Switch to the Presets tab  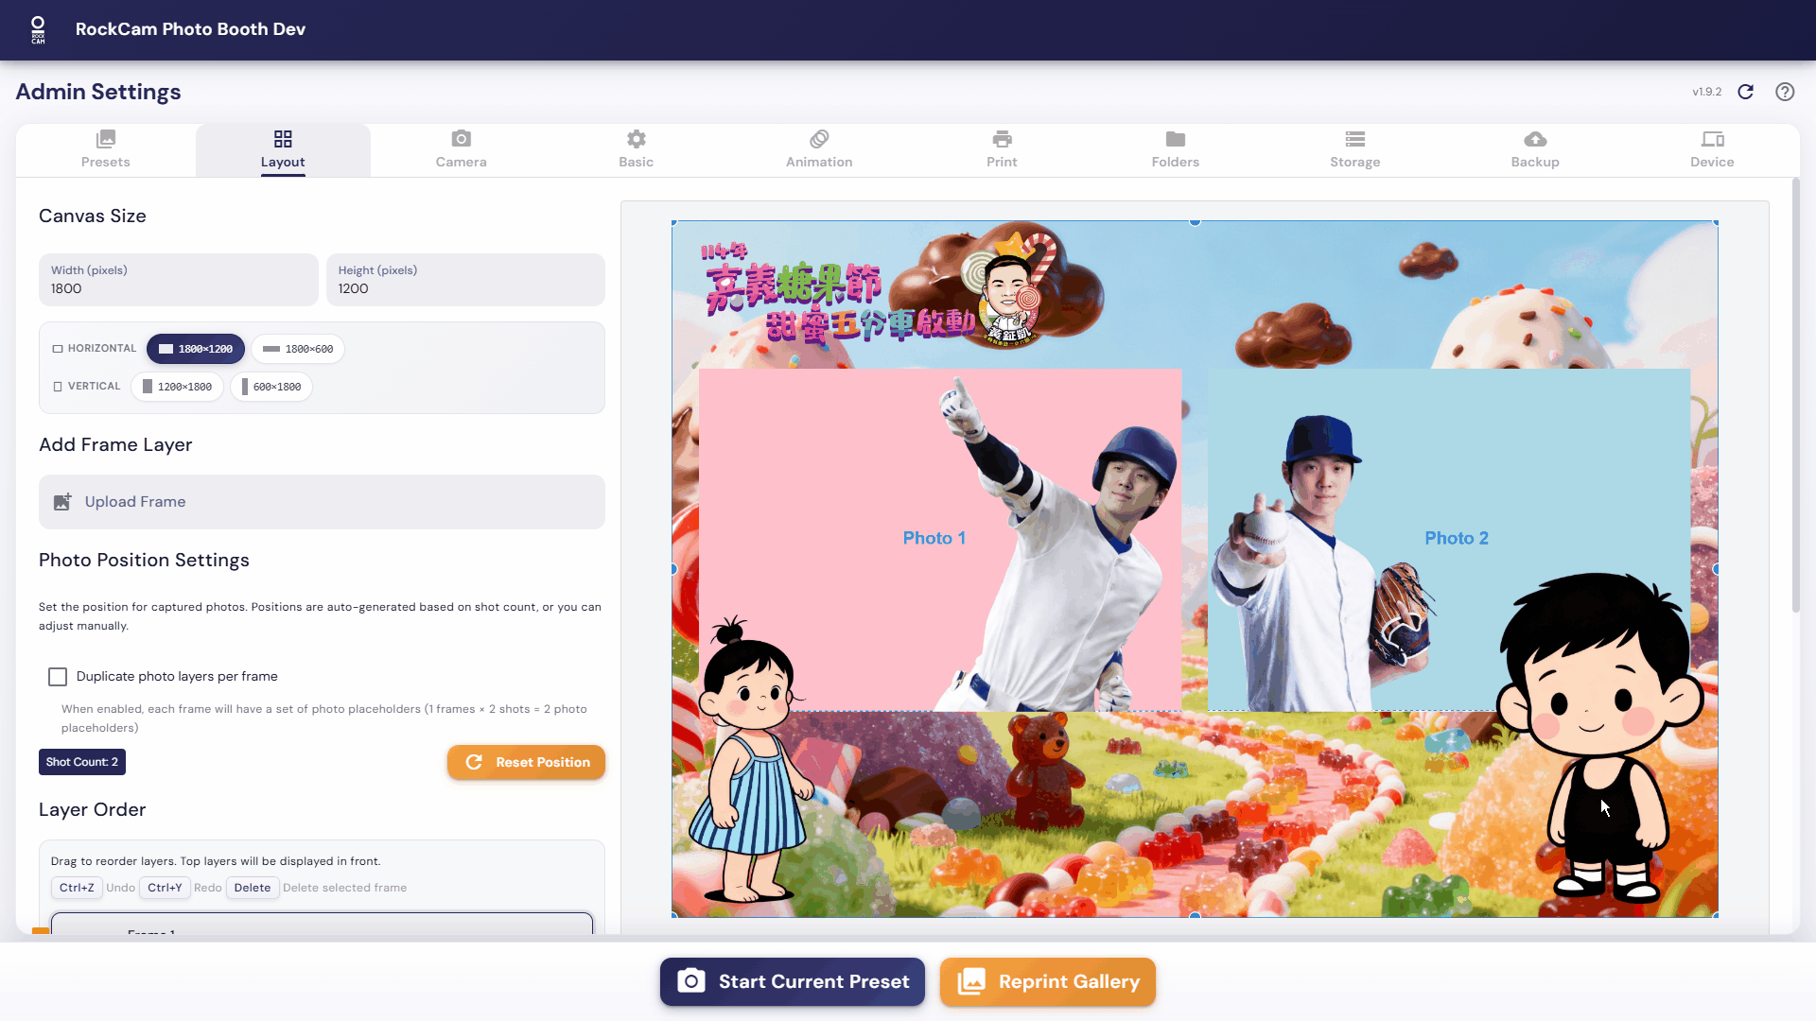106,150
